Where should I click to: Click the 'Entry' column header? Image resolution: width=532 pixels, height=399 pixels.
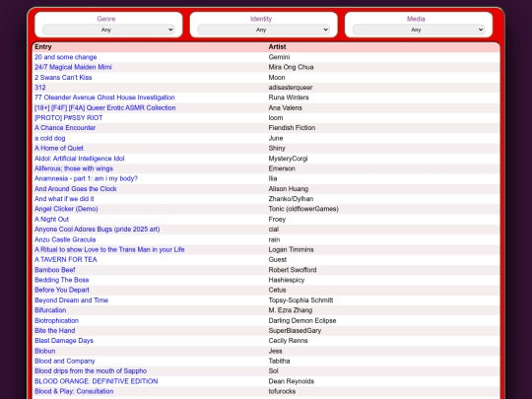(43, 47)
